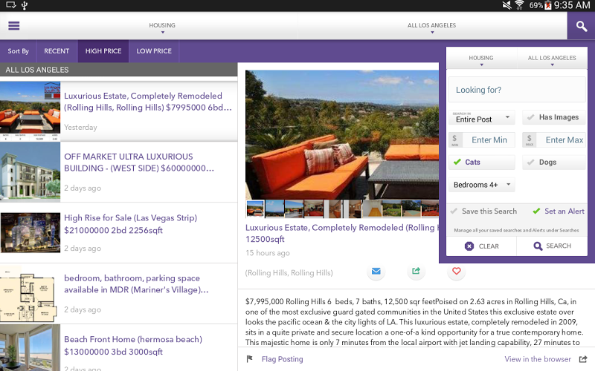Sort listings by LOW PRICE

click(x=154, y=51)
